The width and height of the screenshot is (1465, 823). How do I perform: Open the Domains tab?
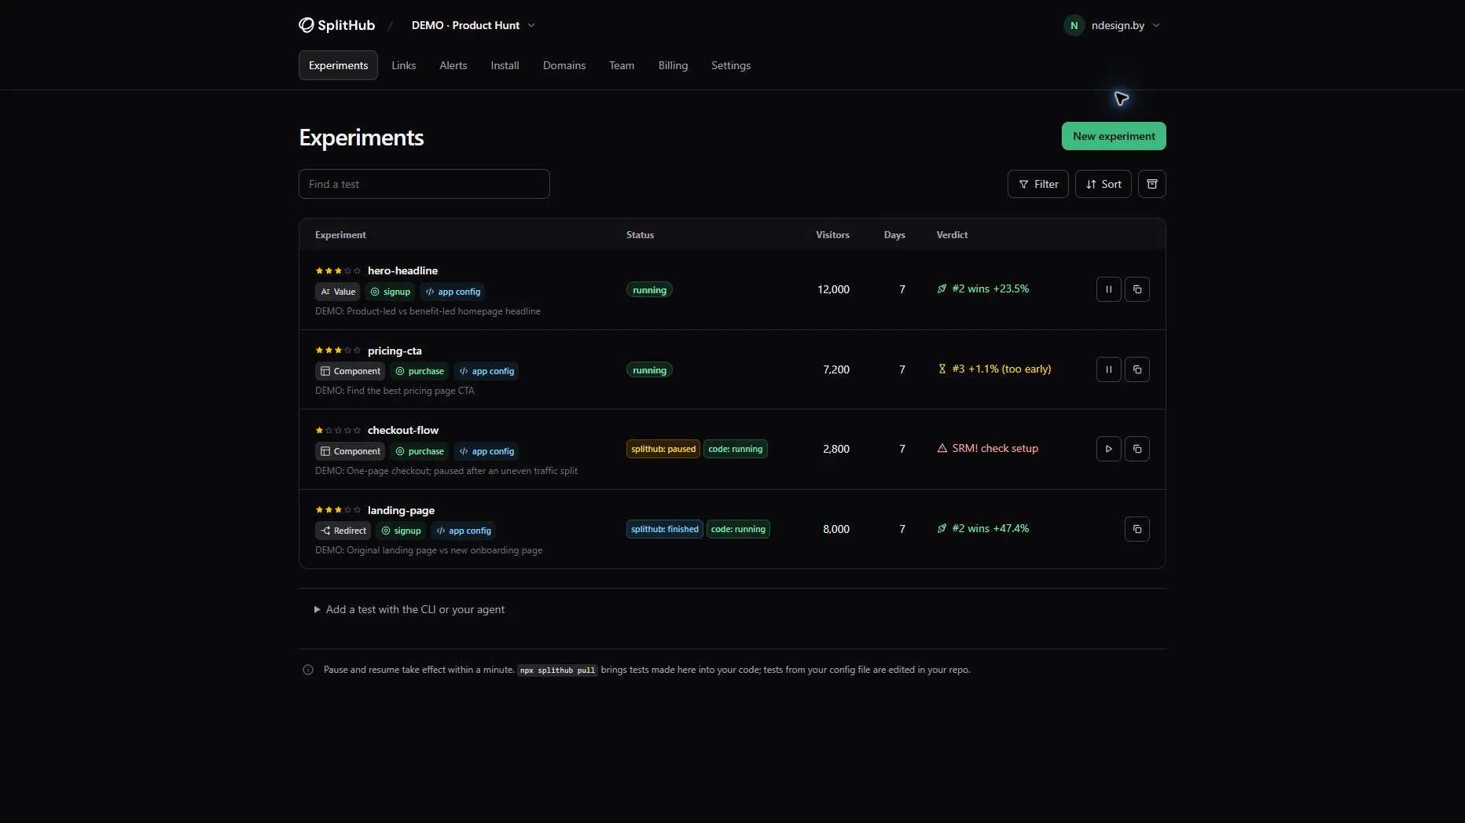[564, 65]
